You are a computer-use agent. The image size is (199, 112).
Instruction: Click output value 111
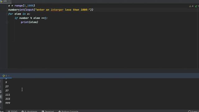click(7, 95)
